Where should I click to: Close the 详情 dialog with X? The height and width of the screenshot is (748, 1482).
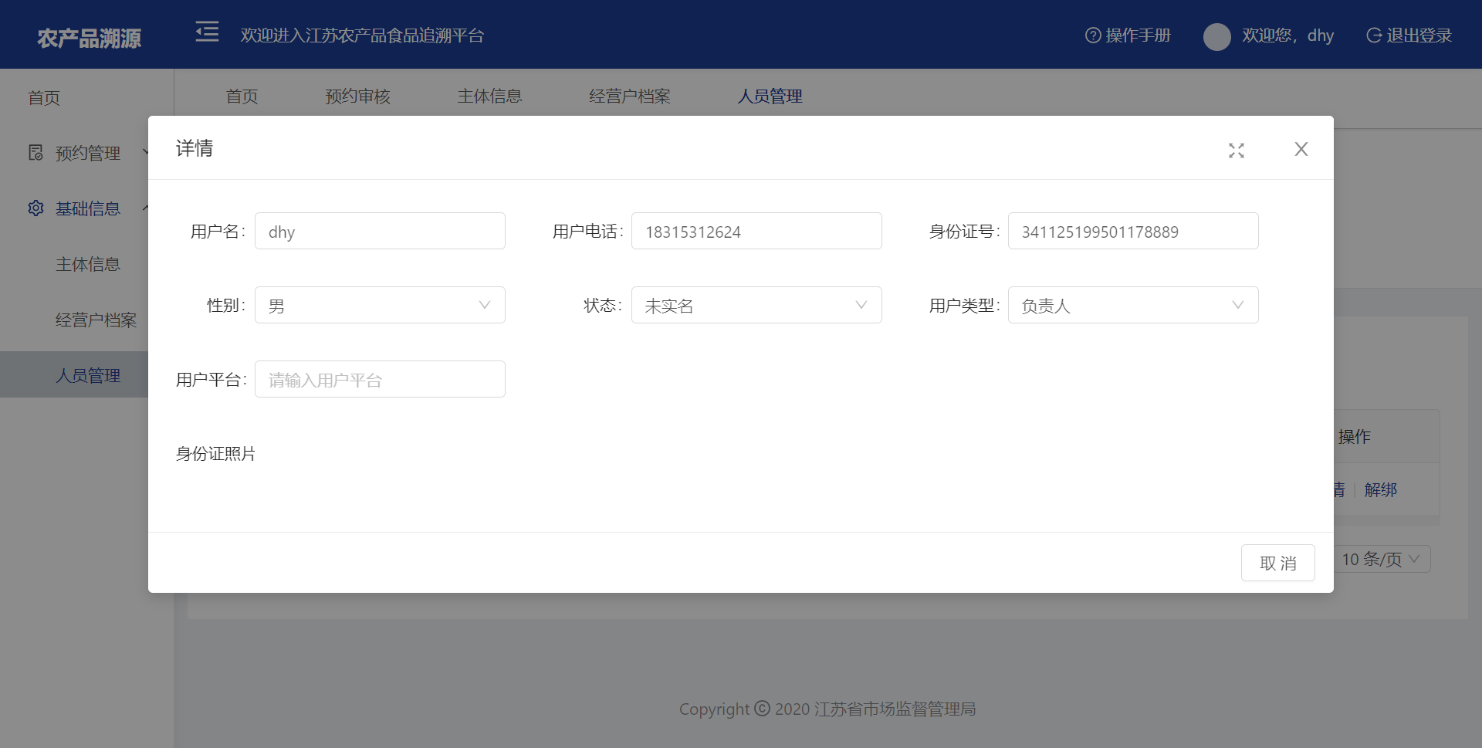coord(1301,149)
